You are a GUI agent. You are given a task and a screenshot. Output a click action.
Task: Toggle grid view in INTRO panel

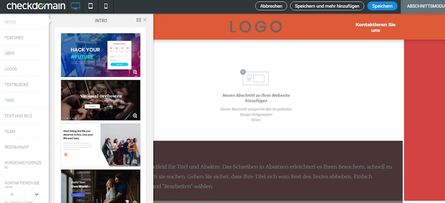tap(139, 20)
